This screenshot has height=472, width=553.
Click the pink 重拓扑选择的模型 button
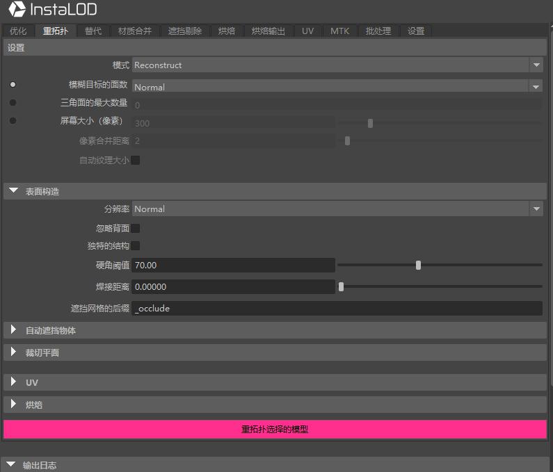pyautogui.click(x=275, y=430)
